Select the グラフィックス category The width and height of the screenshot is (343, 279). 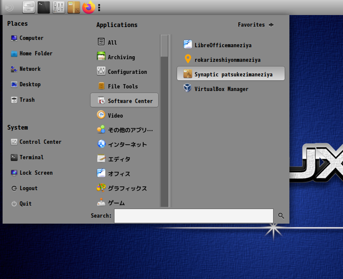pyautogui.click(x=124, y=188)
